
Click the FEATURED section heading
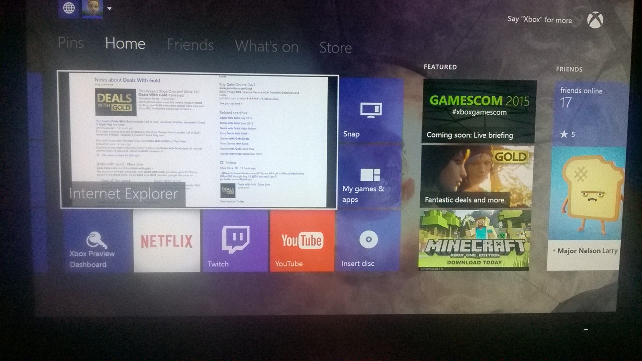click(x=440, y=67)
